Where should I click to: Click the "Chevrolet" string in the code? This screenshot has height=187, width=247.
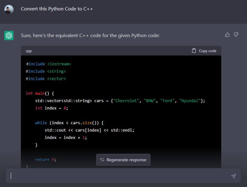coord(125,101)
